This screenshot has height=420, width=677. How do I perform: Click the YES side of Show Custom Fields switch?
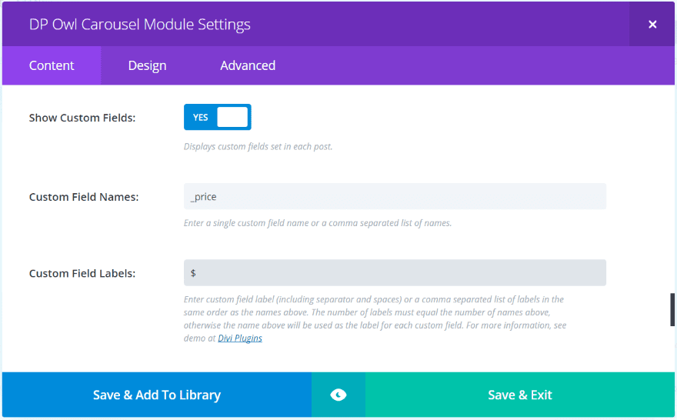coord(201,118)
